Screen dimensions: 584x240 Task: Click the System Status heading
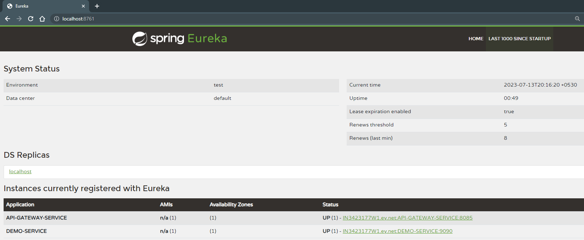point(32,69)
